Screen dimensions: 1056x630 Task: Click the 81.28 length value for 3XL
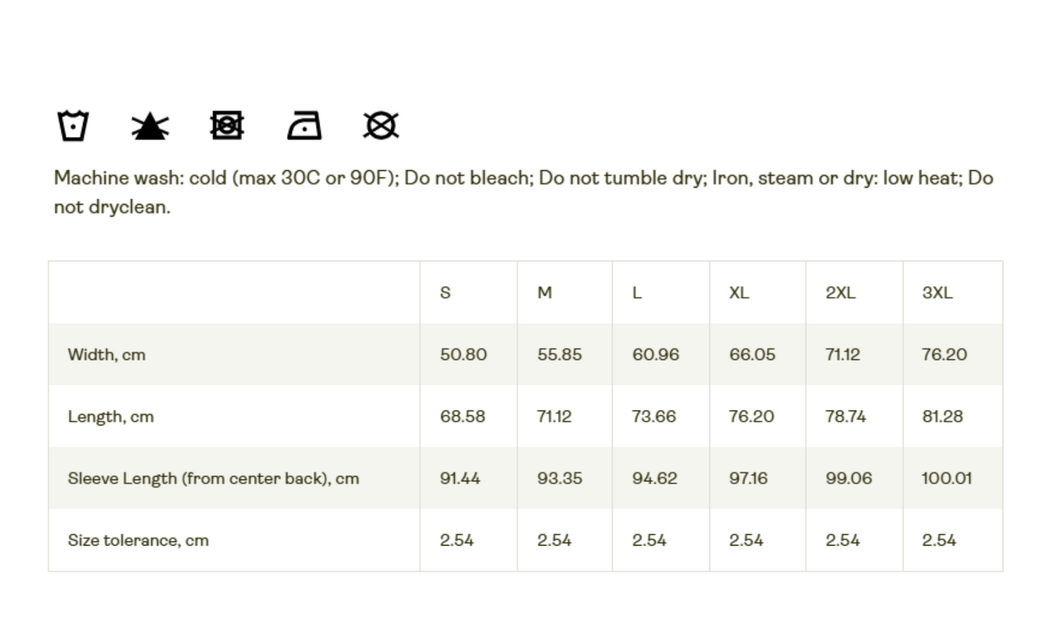pyautogui.click(x=942, y=417)
